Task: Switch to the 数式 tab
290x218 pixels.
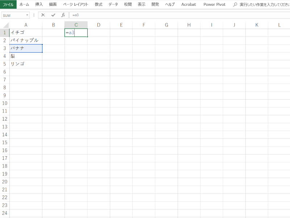Action: click(98, 4)
